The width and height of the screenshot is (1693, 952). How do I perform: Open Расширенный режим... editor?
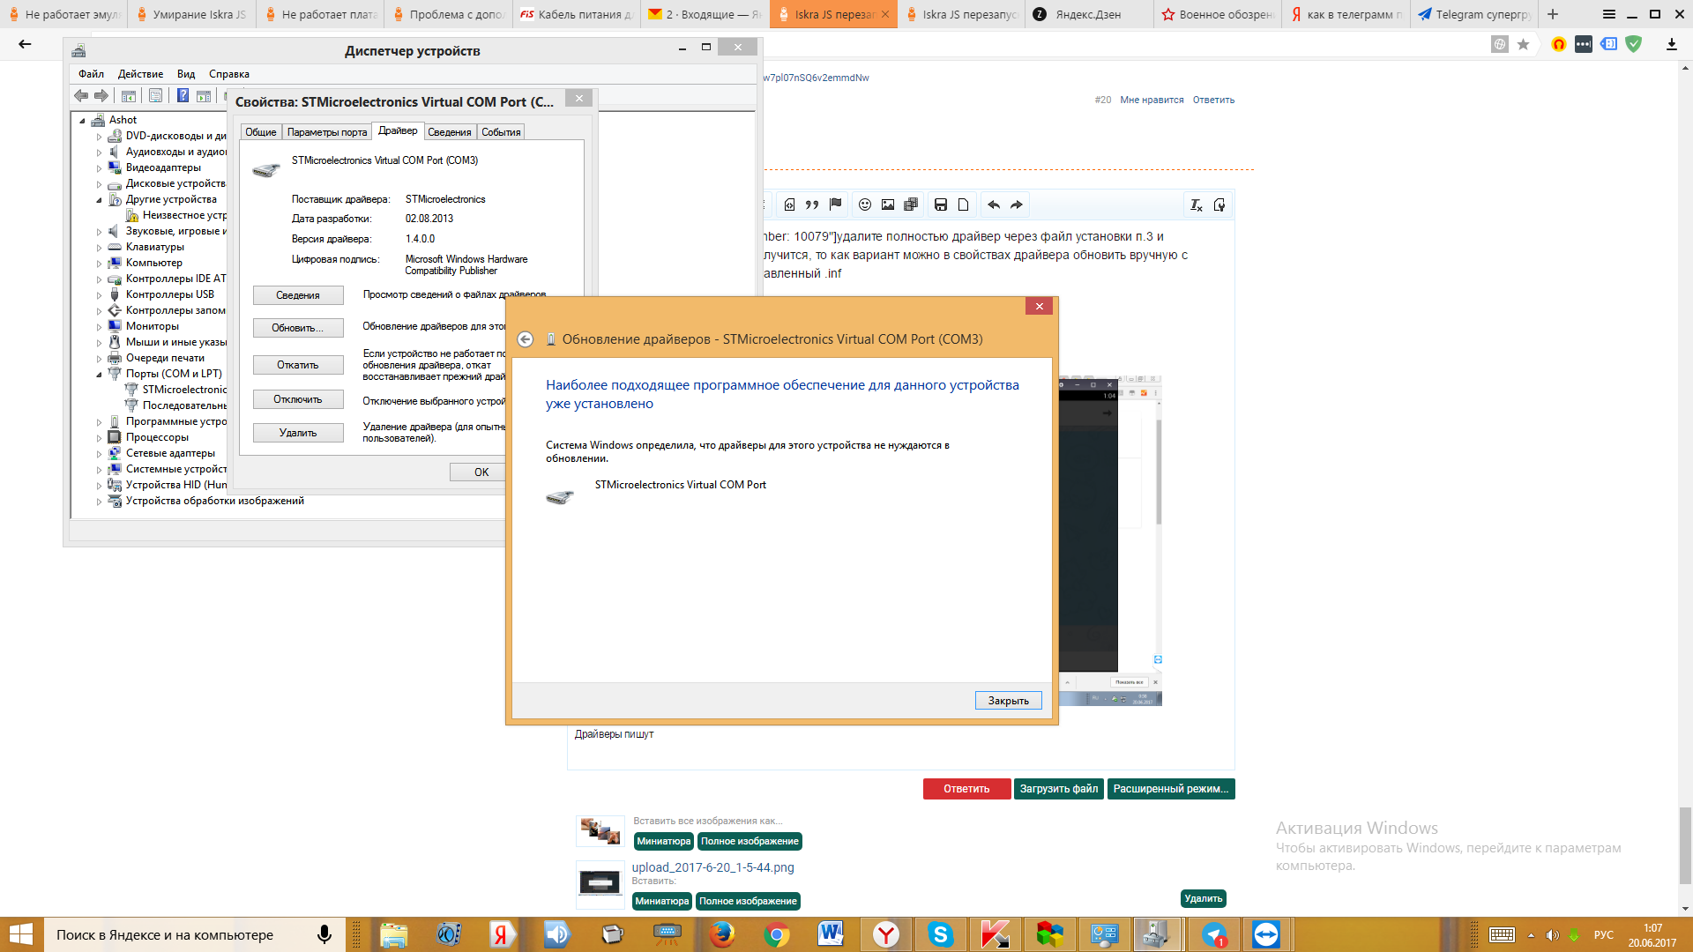1171,789
